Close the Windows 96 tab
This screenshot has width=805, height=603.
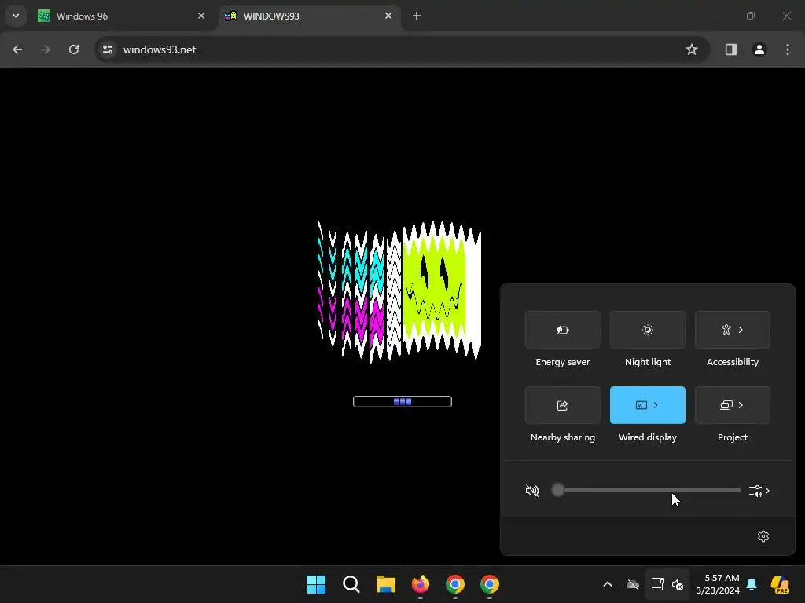[201, 16]
